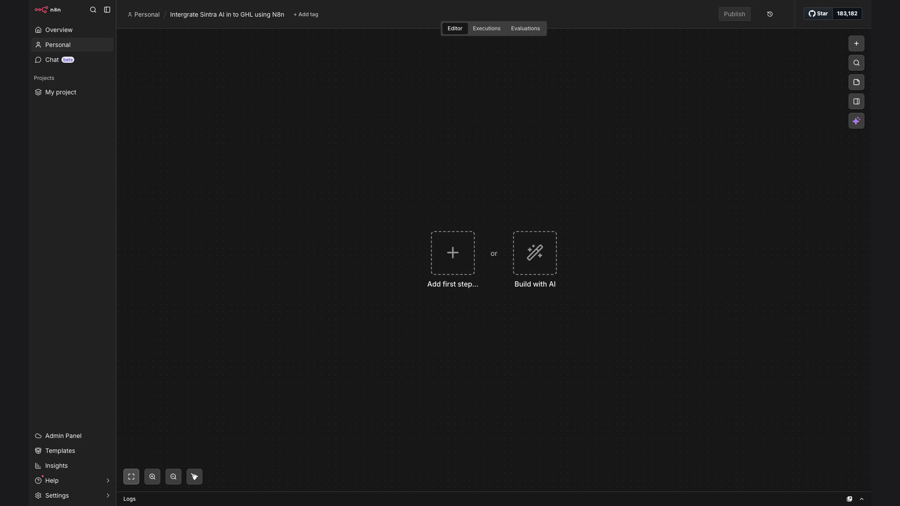Open workflow version history icon

point(770,14)
